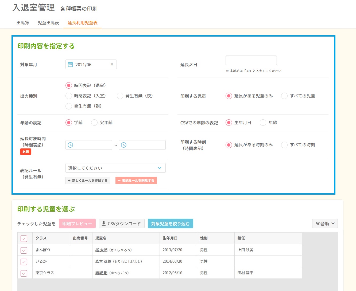Click 新しくルールを登録する button
Viewport: 356px width, 291px height.
tap(88, 180)
